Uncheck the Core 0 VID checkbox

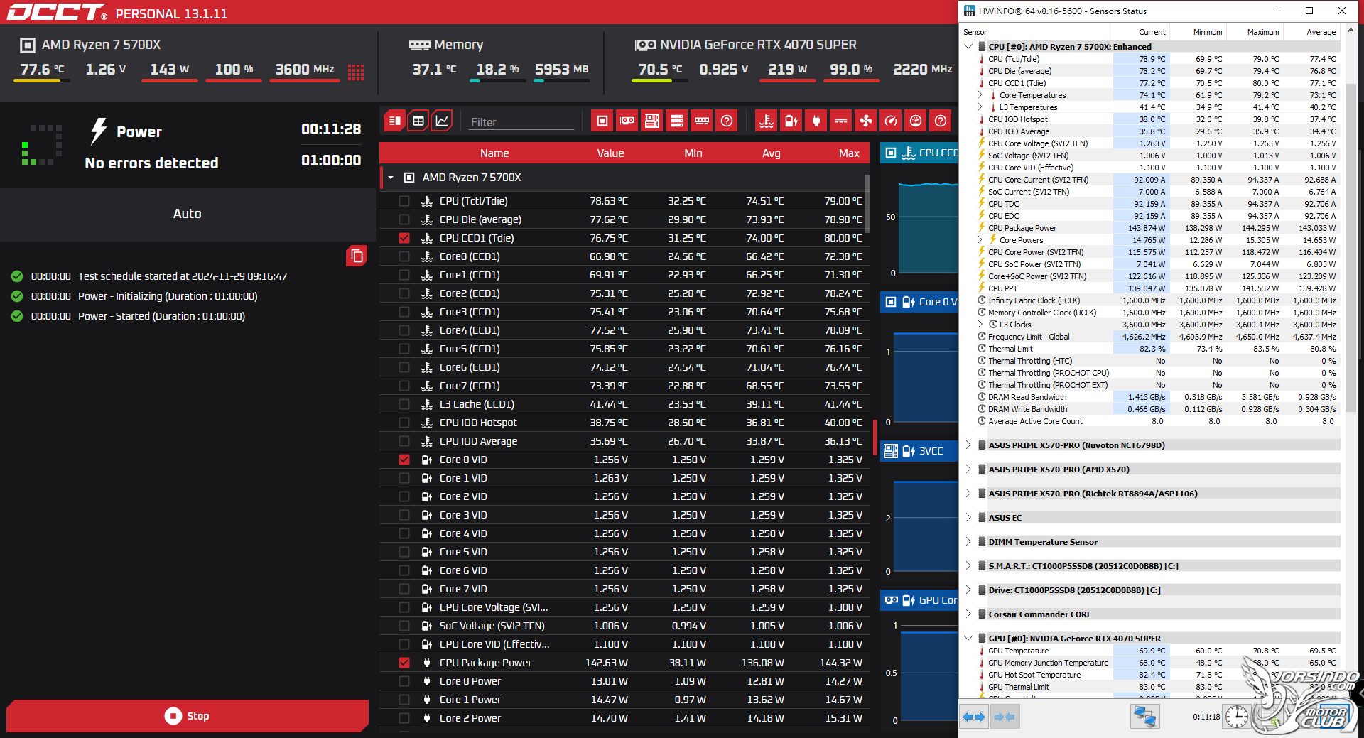404,460
